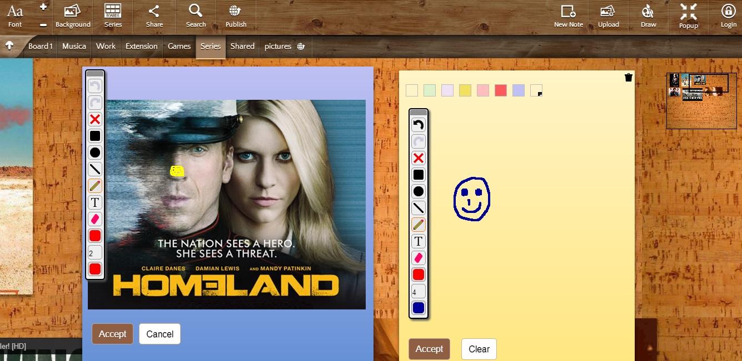Screen dimensions: 742x361
Task: Choose the pale cream note color swatch
Action: coord(412,90)
